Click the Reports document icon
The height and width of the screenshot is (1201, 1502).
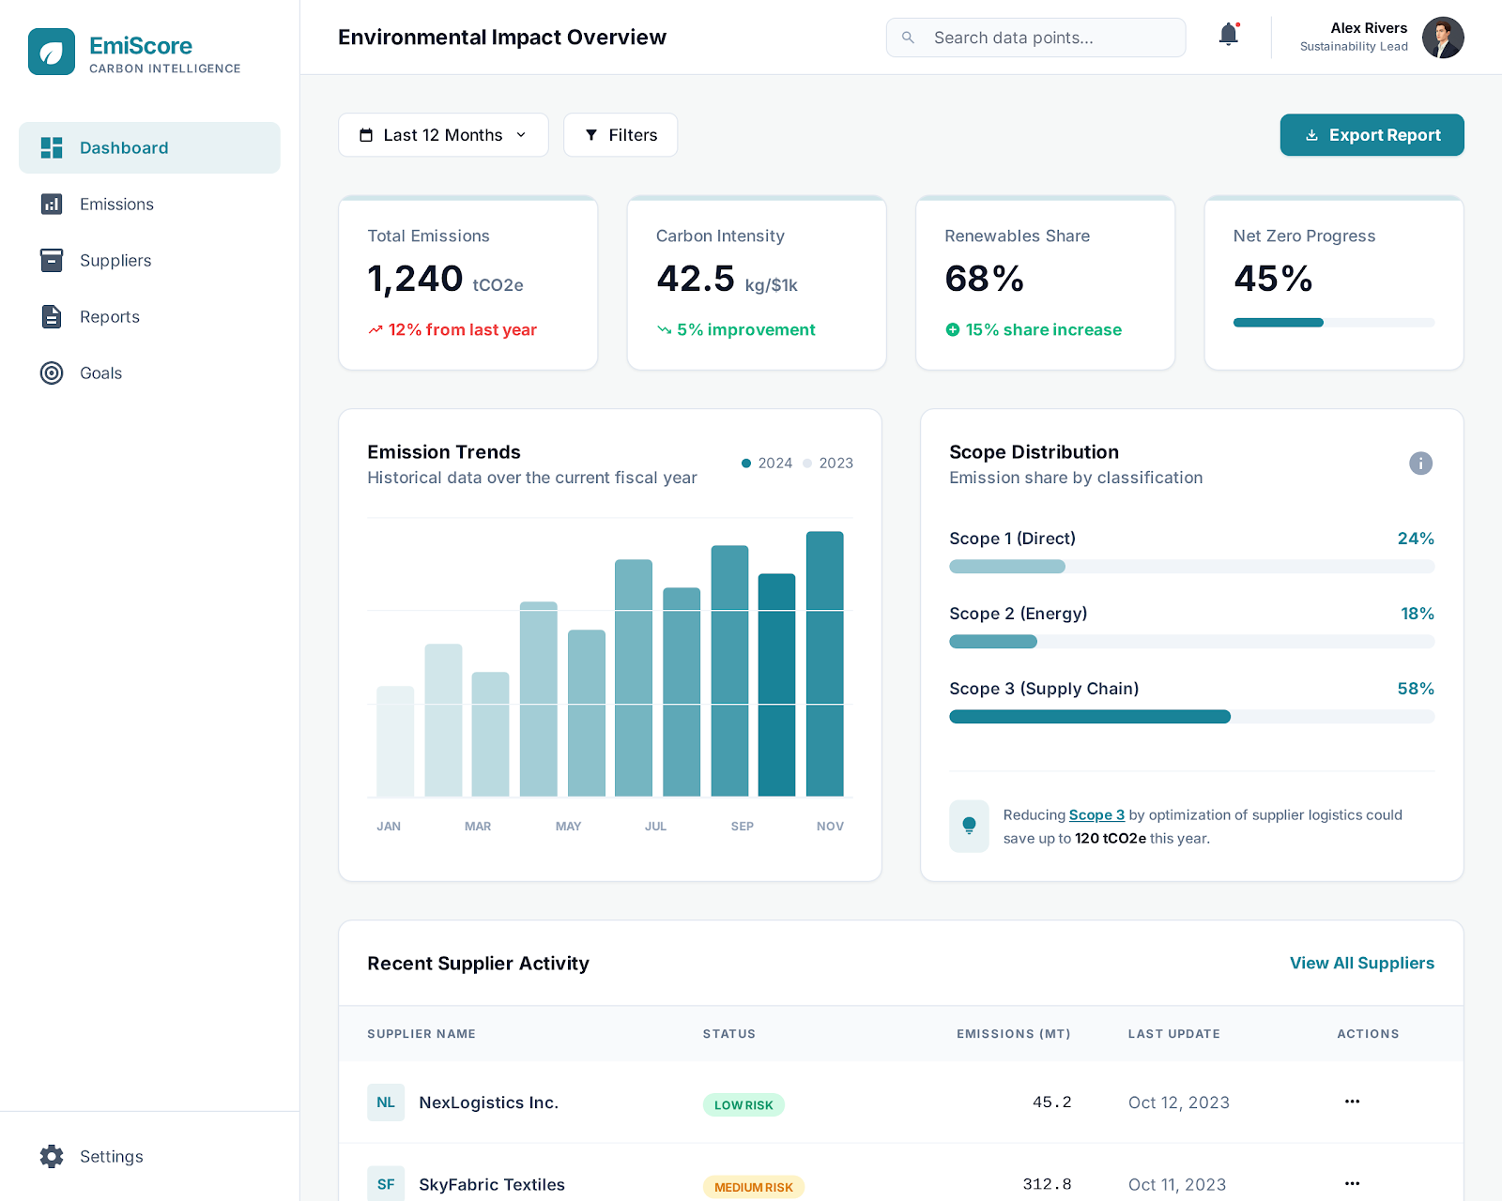(51, 316)
